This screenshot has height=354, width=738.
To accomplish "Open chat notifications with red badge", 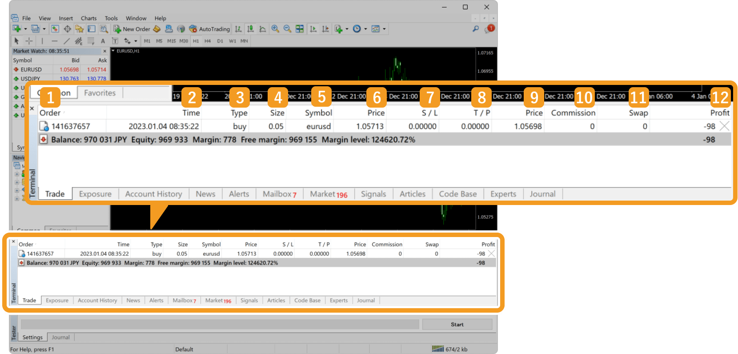I will [x=489, y=29].
